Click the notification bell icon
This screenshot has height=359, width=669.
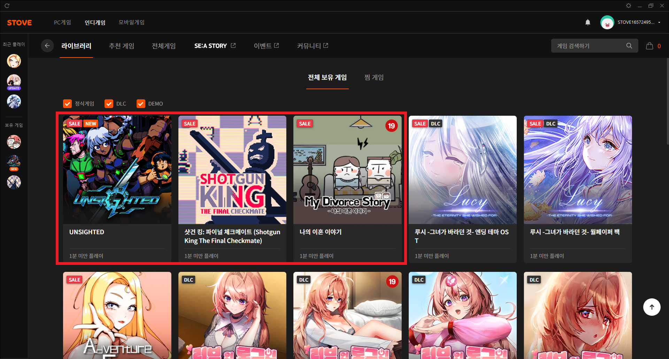point(588,22)
